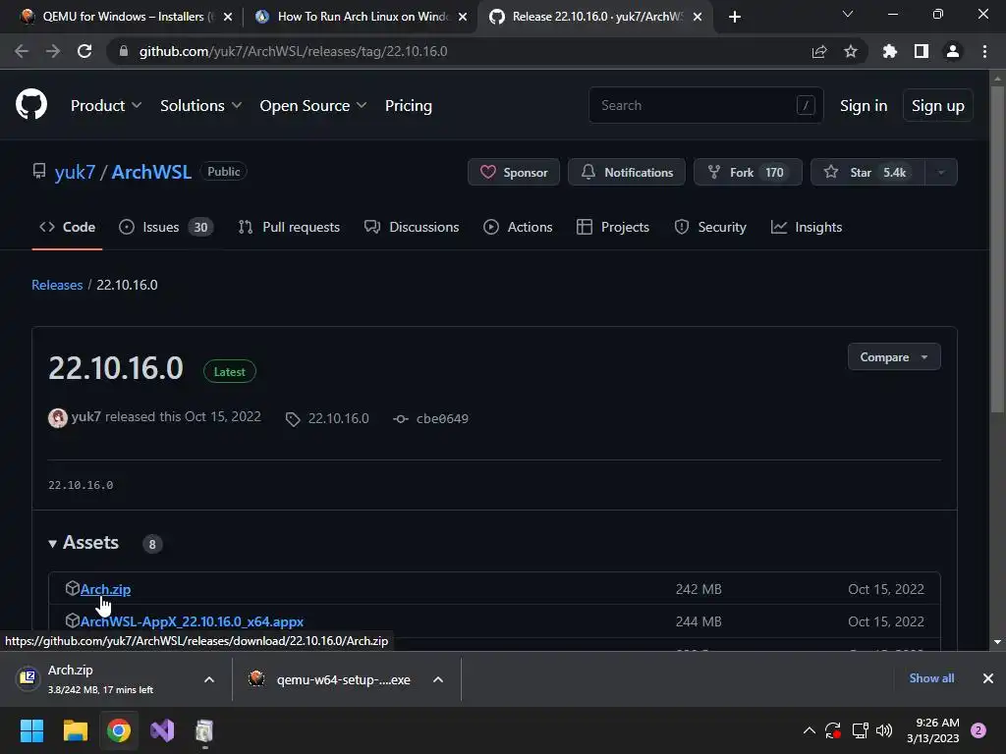The width and height of the screenshot is (1006, 754).
Task: Close the How To Run Arch Linux tab
Action: tap(463, 17)
